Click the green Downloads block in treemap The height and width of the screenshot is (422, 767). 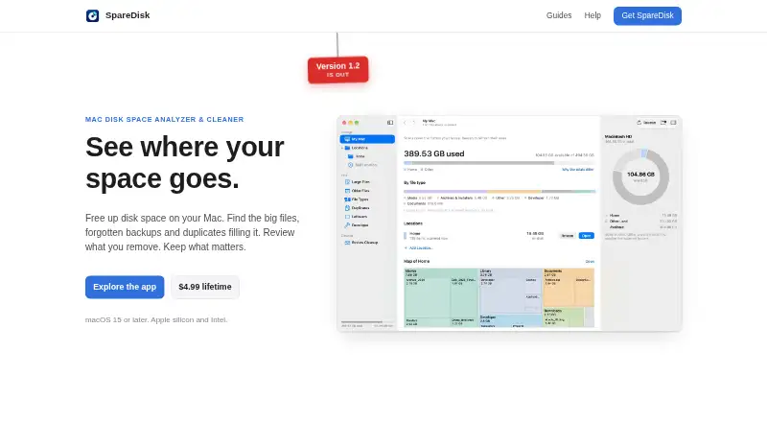(563, 317)
